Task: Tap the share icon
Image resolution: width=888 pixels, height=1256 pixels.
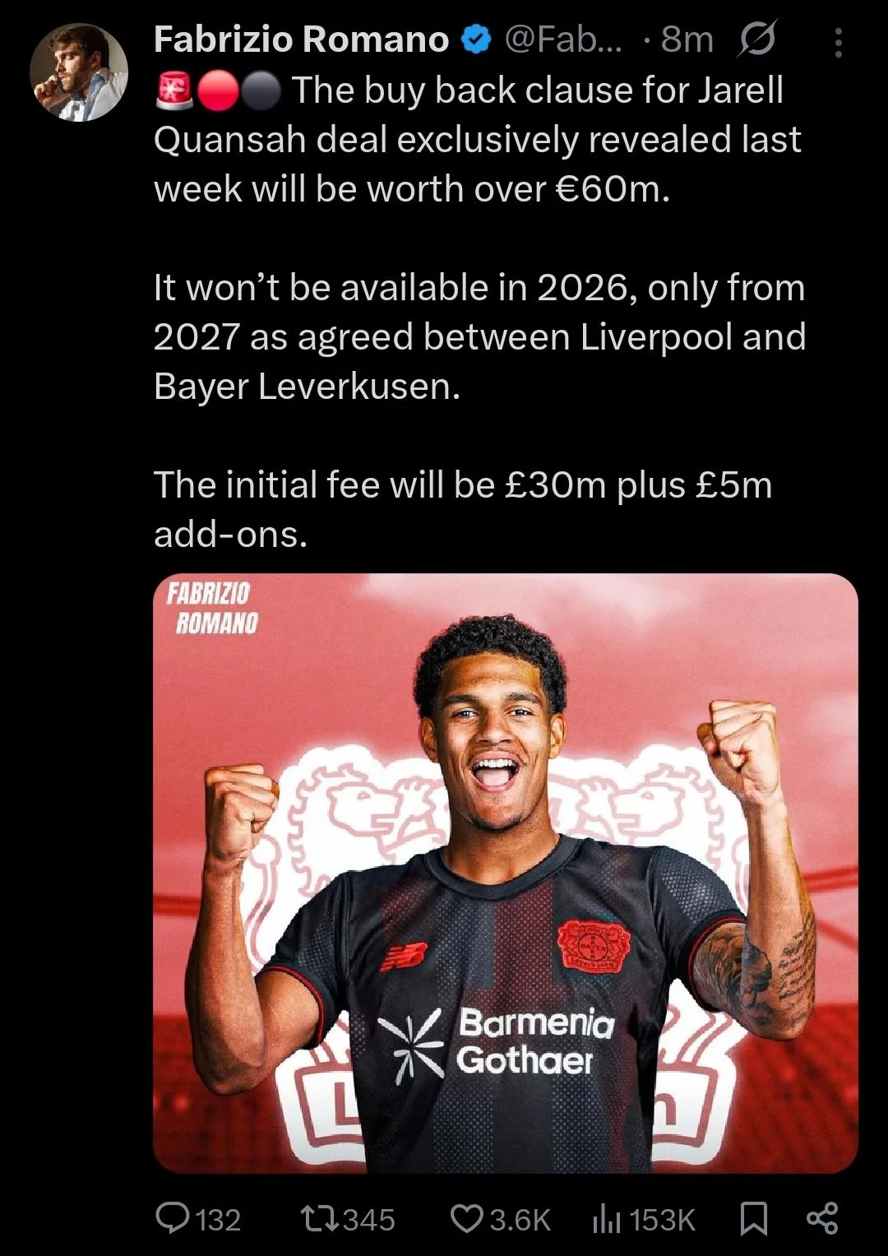Action: click(822, 1218)
